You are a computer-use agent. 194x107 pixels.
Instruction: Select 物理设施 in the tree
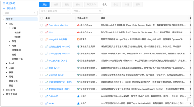[x=13, y=81]
